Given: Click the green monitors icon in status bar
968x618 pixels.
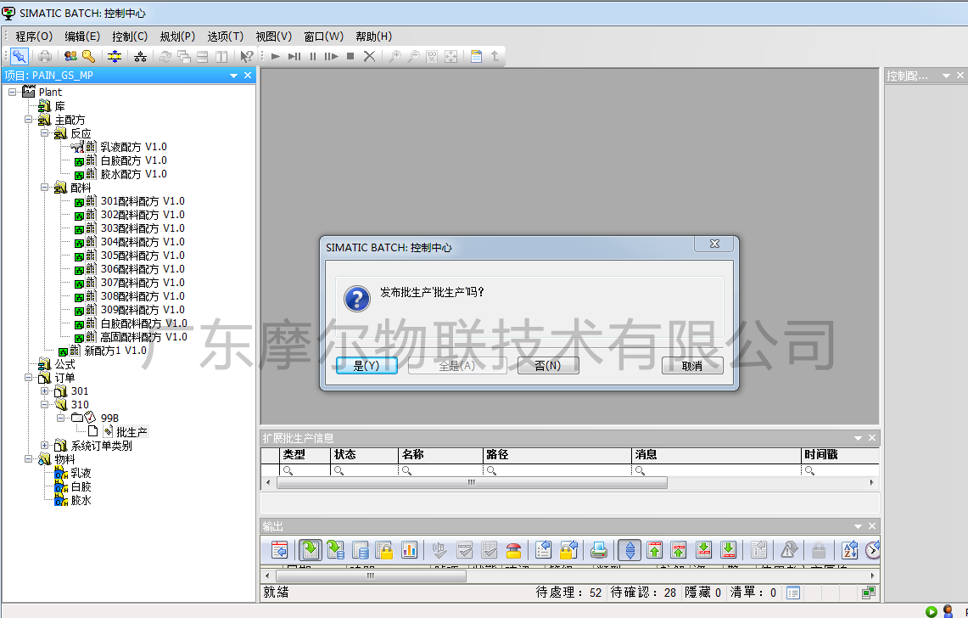Looking at the screenshot, I should 869,593.
